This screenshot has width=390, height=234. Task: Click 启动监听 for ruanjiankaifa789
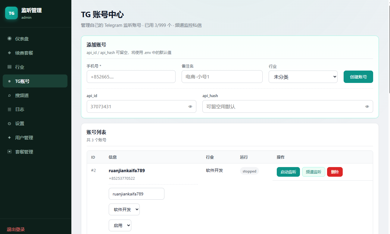coord(288,172)
